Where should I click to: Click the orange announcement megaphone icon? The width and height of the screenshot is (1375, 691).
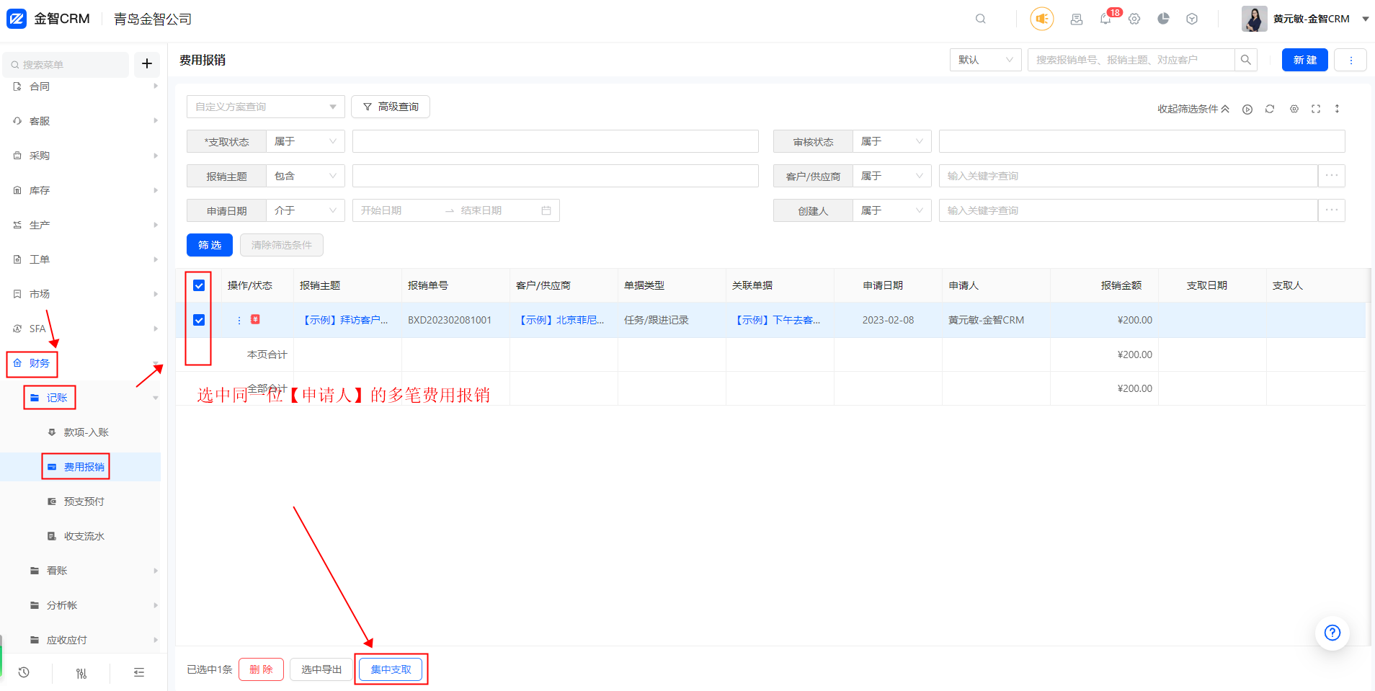(x=1041, y=19)
